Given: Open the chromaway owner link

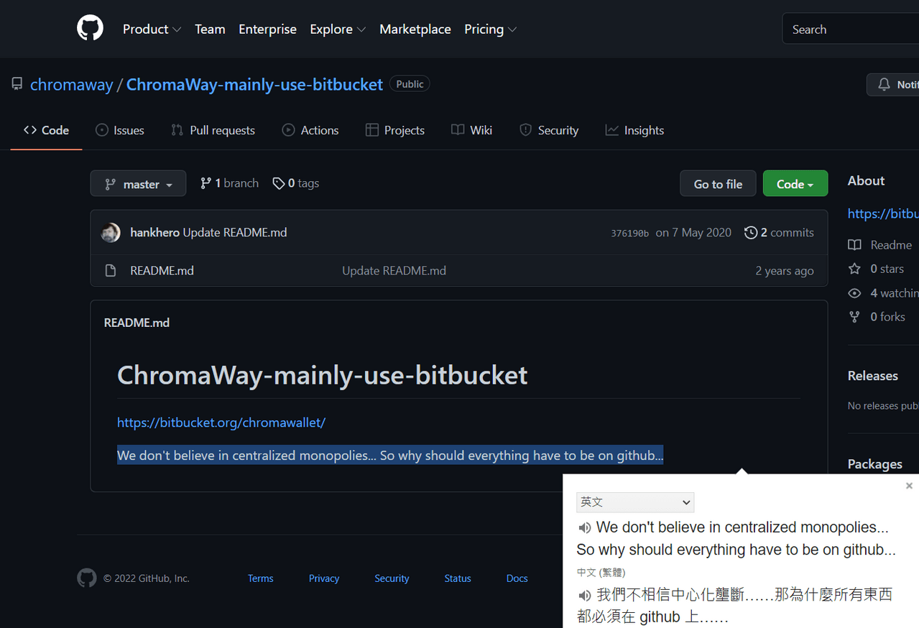Looking at the screenshot, I should click(71, 85).
